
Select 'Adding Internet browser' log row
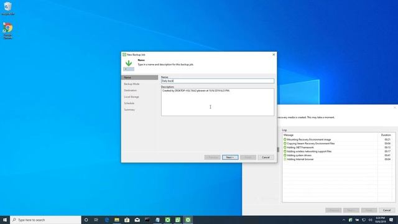click(338, 159)
